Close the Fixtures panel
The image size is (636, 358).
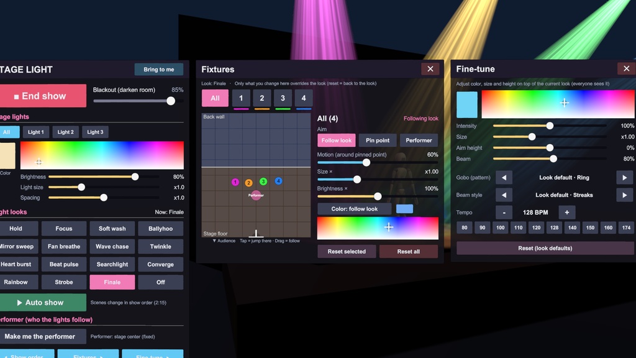430,69
